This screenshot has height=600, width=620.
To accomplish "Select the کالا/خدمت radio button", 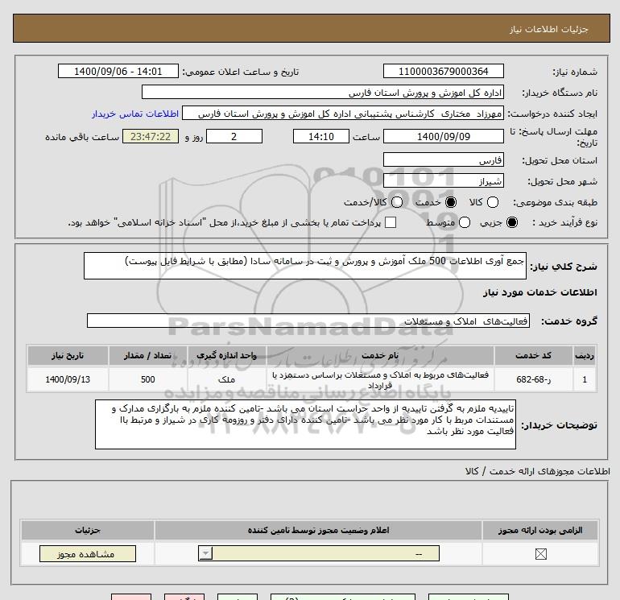I will click(397, 202).
